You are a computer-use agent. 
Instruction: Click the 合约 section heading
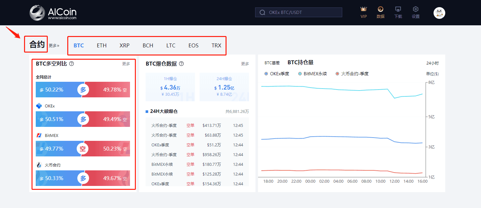[x=37, y=44]
